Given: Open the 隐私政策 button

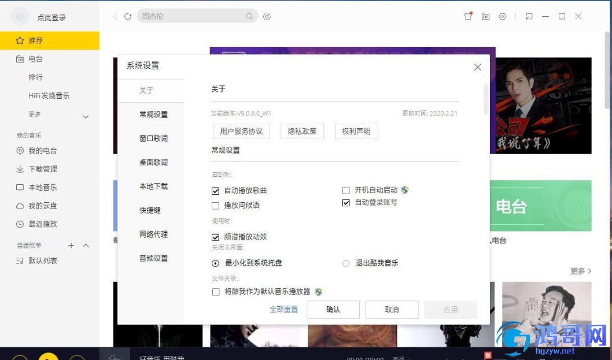Looking at the screenshot, I should click(302, 131).
